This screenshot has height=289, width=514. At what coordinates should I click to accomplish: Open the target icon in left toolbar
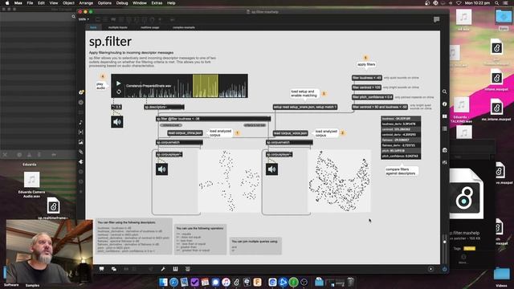tap(81, 102)
